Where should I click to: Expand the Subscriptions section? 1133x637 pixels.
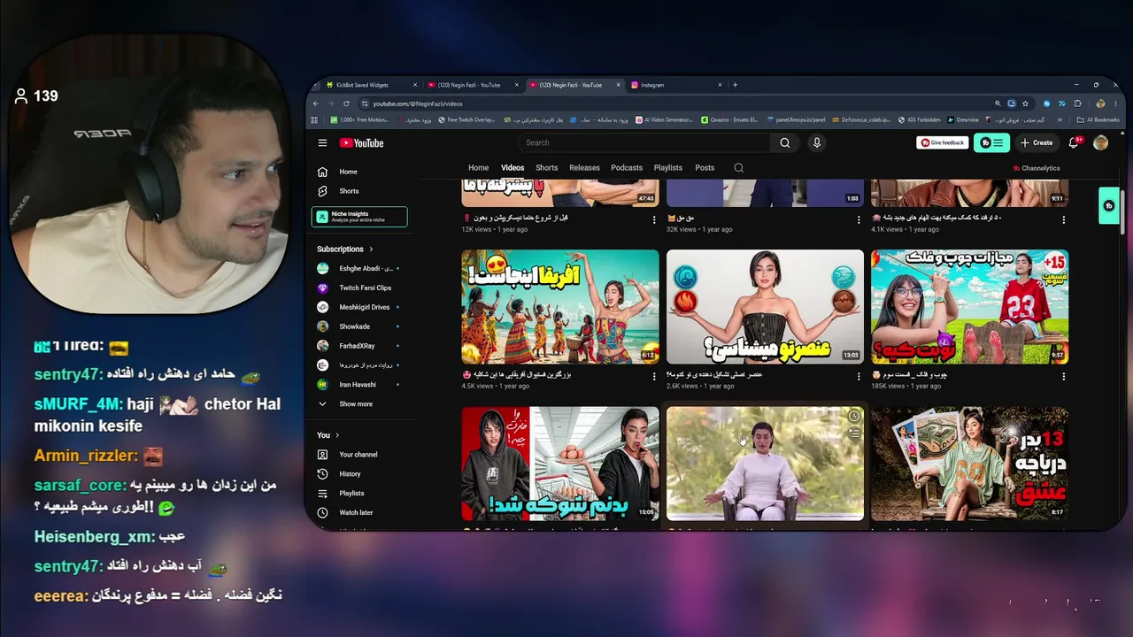345,249
